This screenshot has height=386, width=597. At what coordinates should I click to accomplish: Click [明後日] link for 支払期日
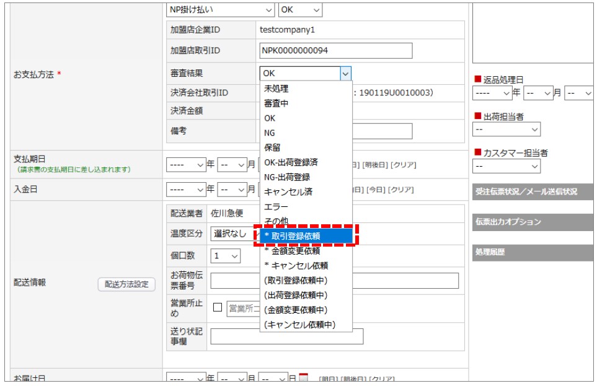click(375, 165)
